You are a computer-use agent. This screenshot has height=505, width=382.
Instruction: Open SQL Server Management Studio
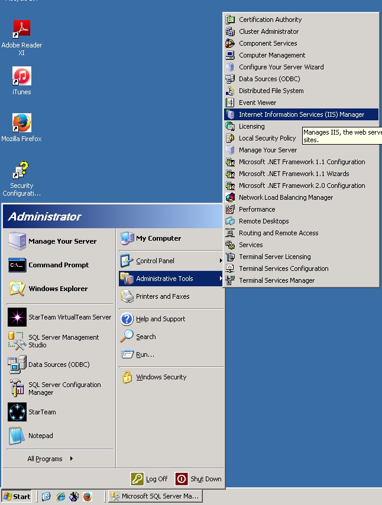63,341
